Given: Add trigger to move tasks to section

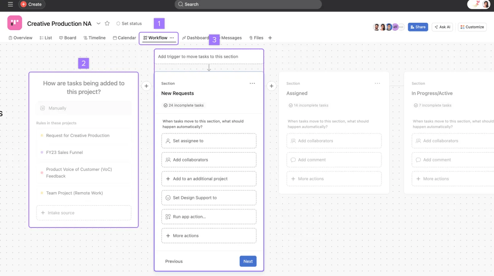Looking at the screenshot, I should (209, 56).
